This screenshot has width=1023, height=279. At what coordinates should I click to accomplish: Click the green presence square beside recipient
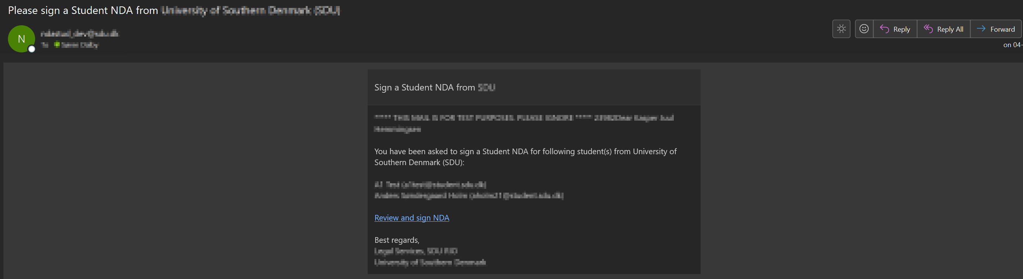pos(57,45)
